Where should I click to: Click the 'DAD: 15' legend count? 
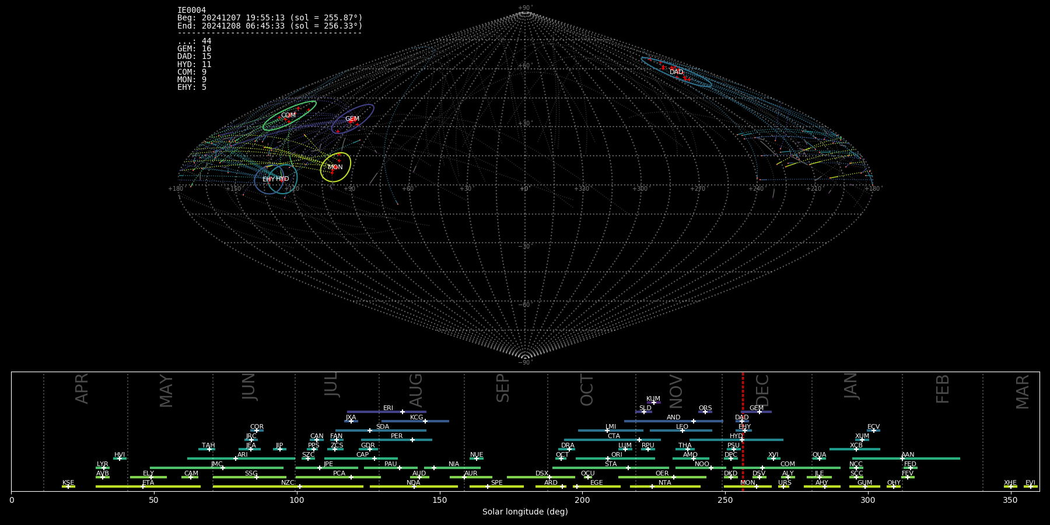click(x=194, y=57)
